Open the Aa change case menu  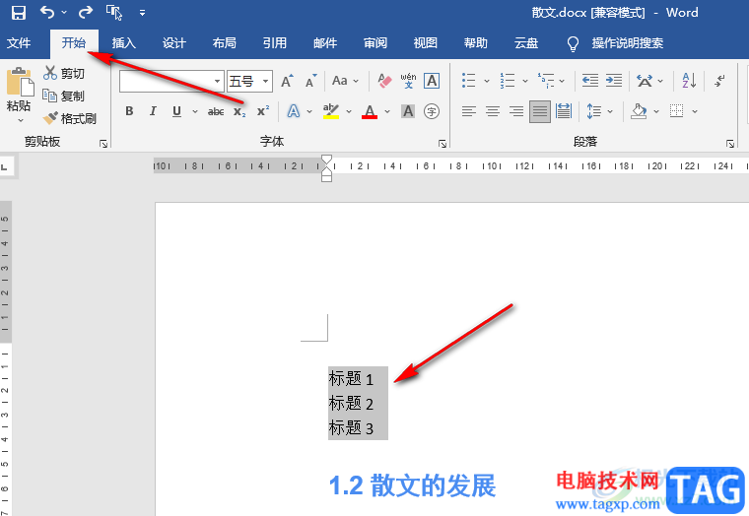(345, 81)
